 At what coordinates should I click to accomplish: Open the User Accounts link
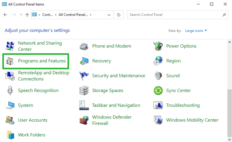click(x=33, y=120)
